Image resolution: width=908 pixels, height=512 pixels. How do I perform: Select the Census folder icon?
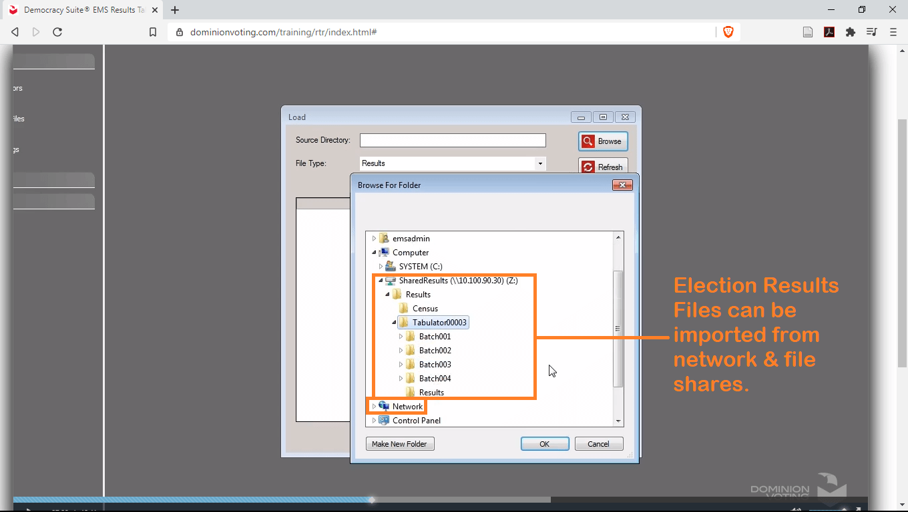pyautogui.click(x=404, y=309)
